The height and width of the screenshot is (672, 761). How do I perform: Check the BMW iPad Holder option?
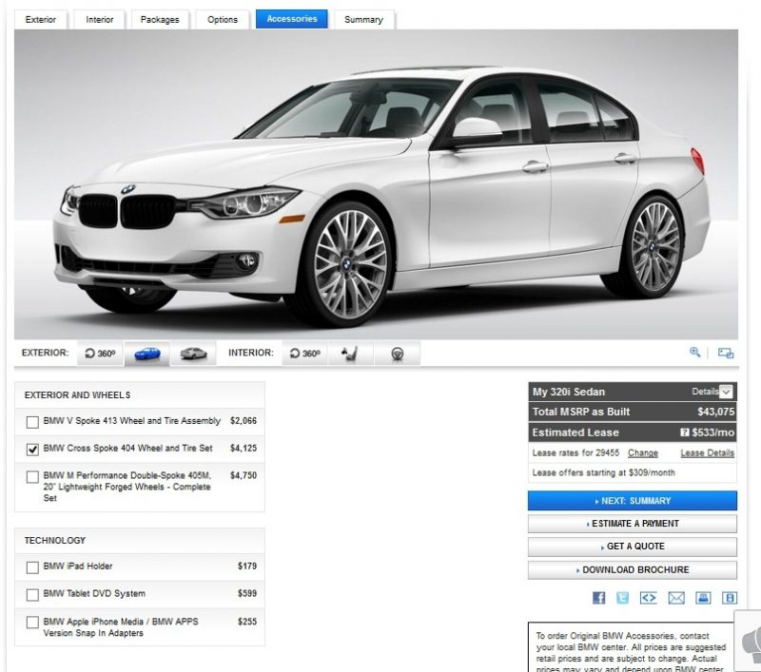pyautogui.click(x=32, y=567)
